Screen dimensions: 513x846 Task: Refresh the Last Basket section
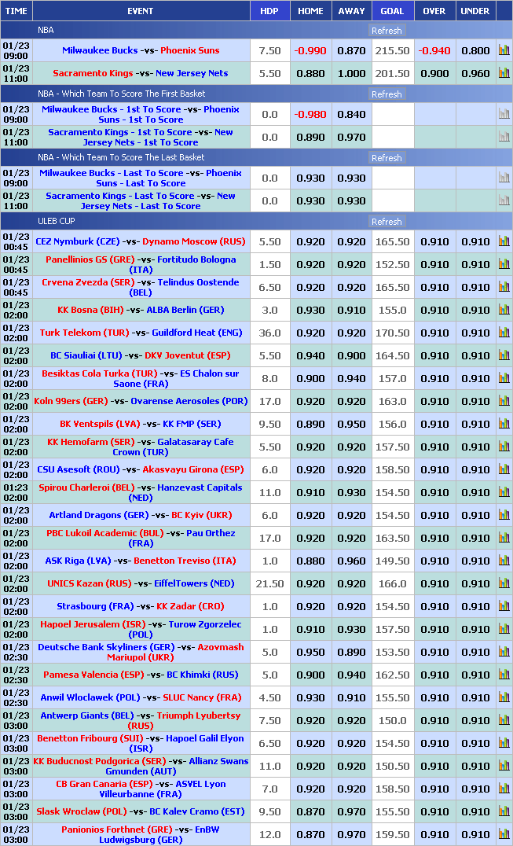click(387, 158)
